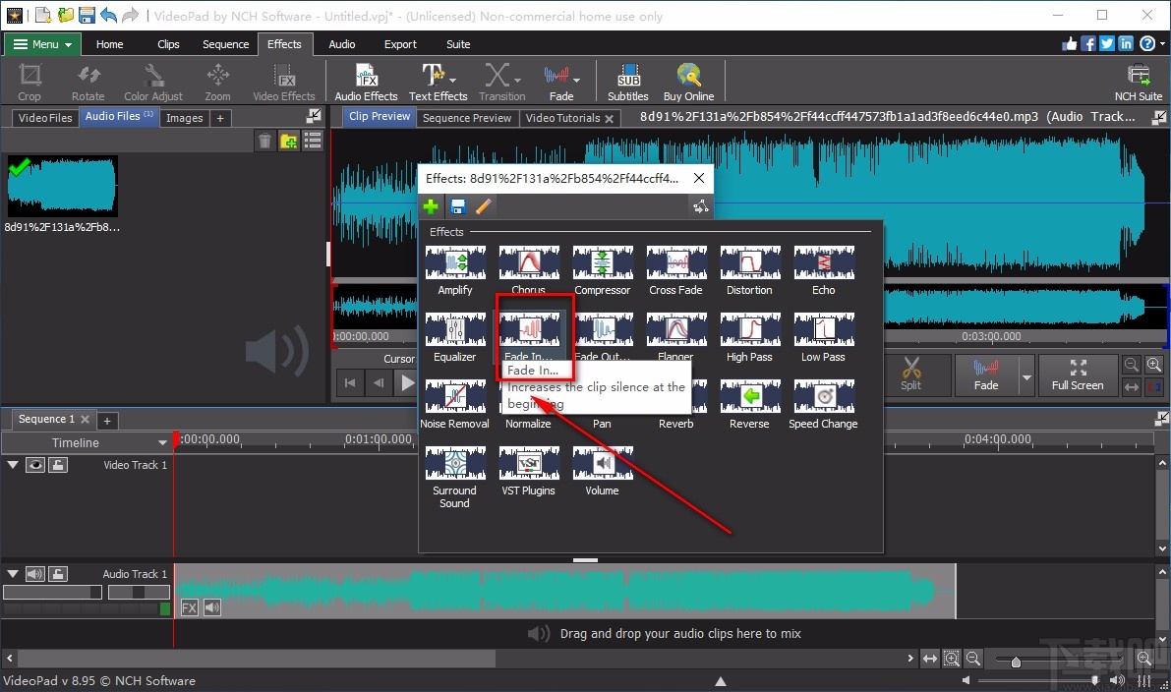The width and height of the screenshot is (1171, 692).
Task: Select the Echo effect
Action: 823,263
